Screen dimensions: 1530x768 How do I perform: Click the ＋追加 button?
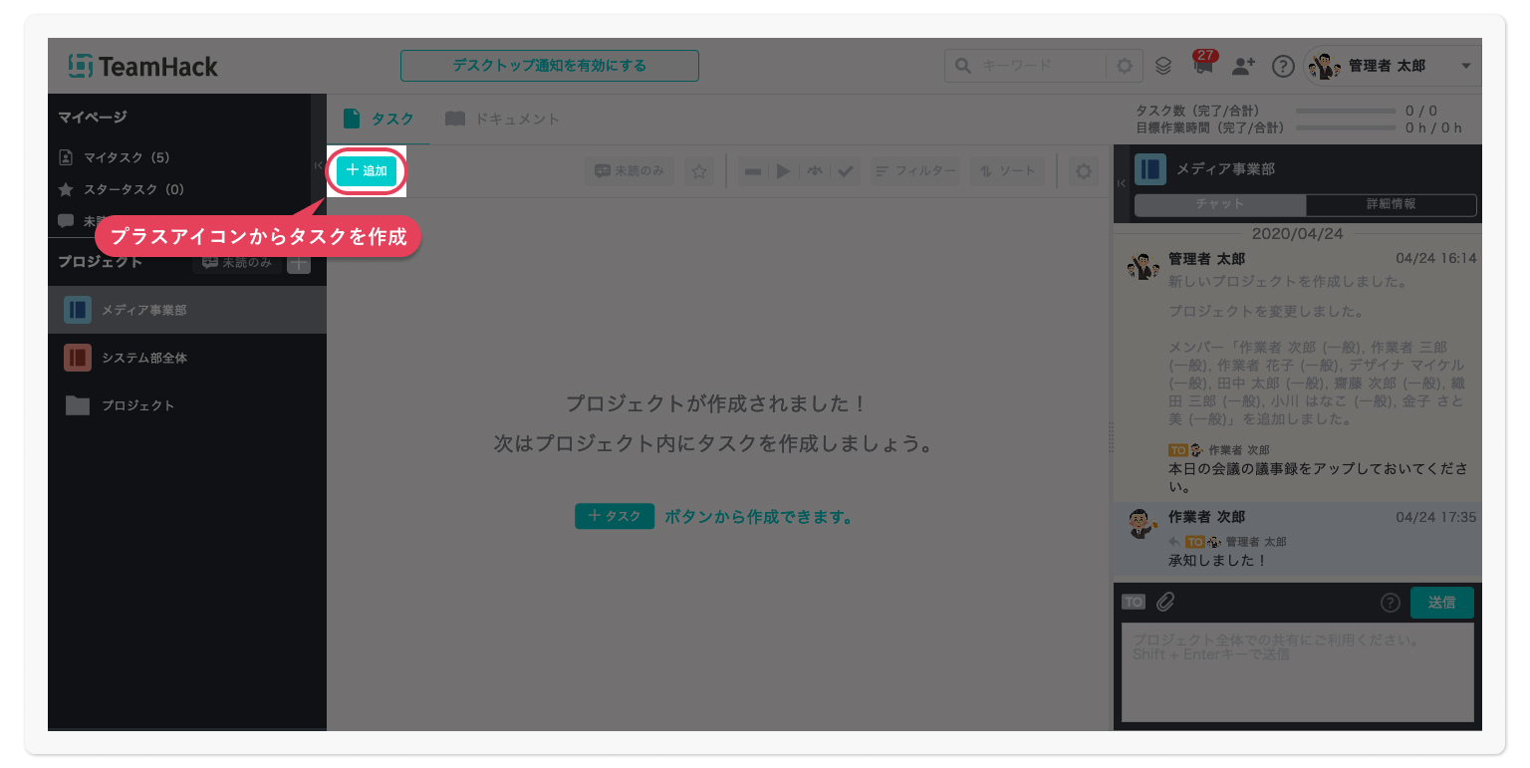(367, 171)
